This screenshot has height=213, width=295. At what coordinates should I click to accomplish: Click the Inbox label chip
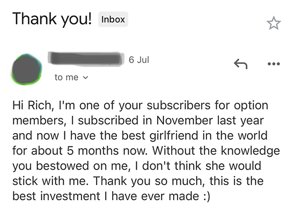[x=113, y=19]
